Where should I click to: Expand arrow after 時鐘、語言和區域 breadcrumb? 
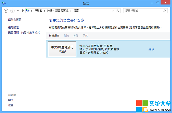[71, 11]
